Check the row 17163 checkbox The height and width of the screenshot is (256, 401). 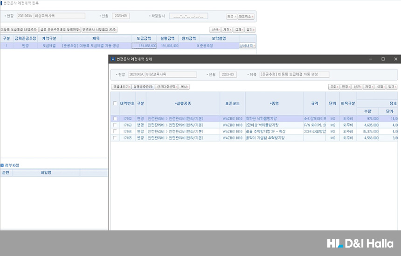pos(115,125)
